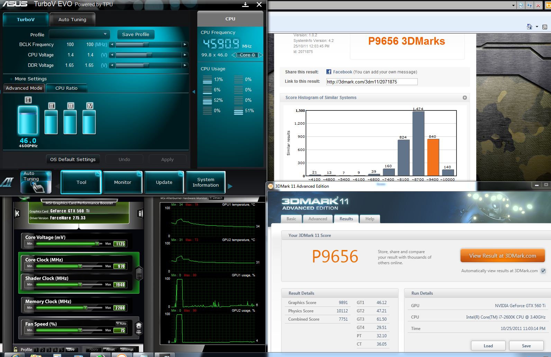Viewport: 551px width, 357px height.
Task: Select Advanced Mode tab
Action: click(x=24, y=88)
